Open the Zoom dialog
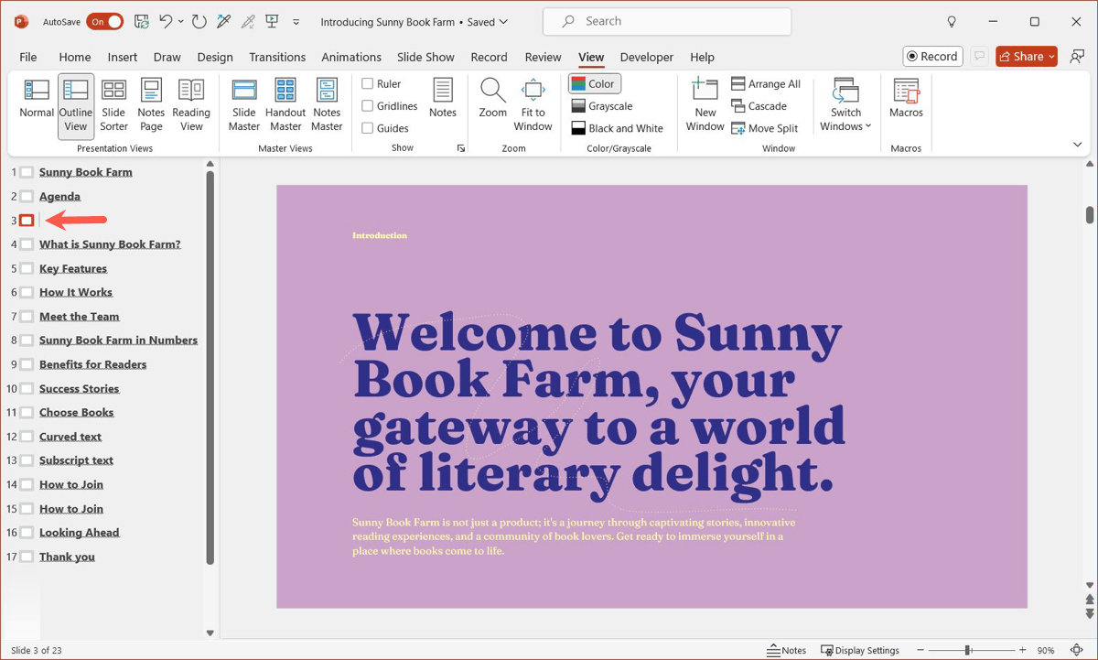 492,99
